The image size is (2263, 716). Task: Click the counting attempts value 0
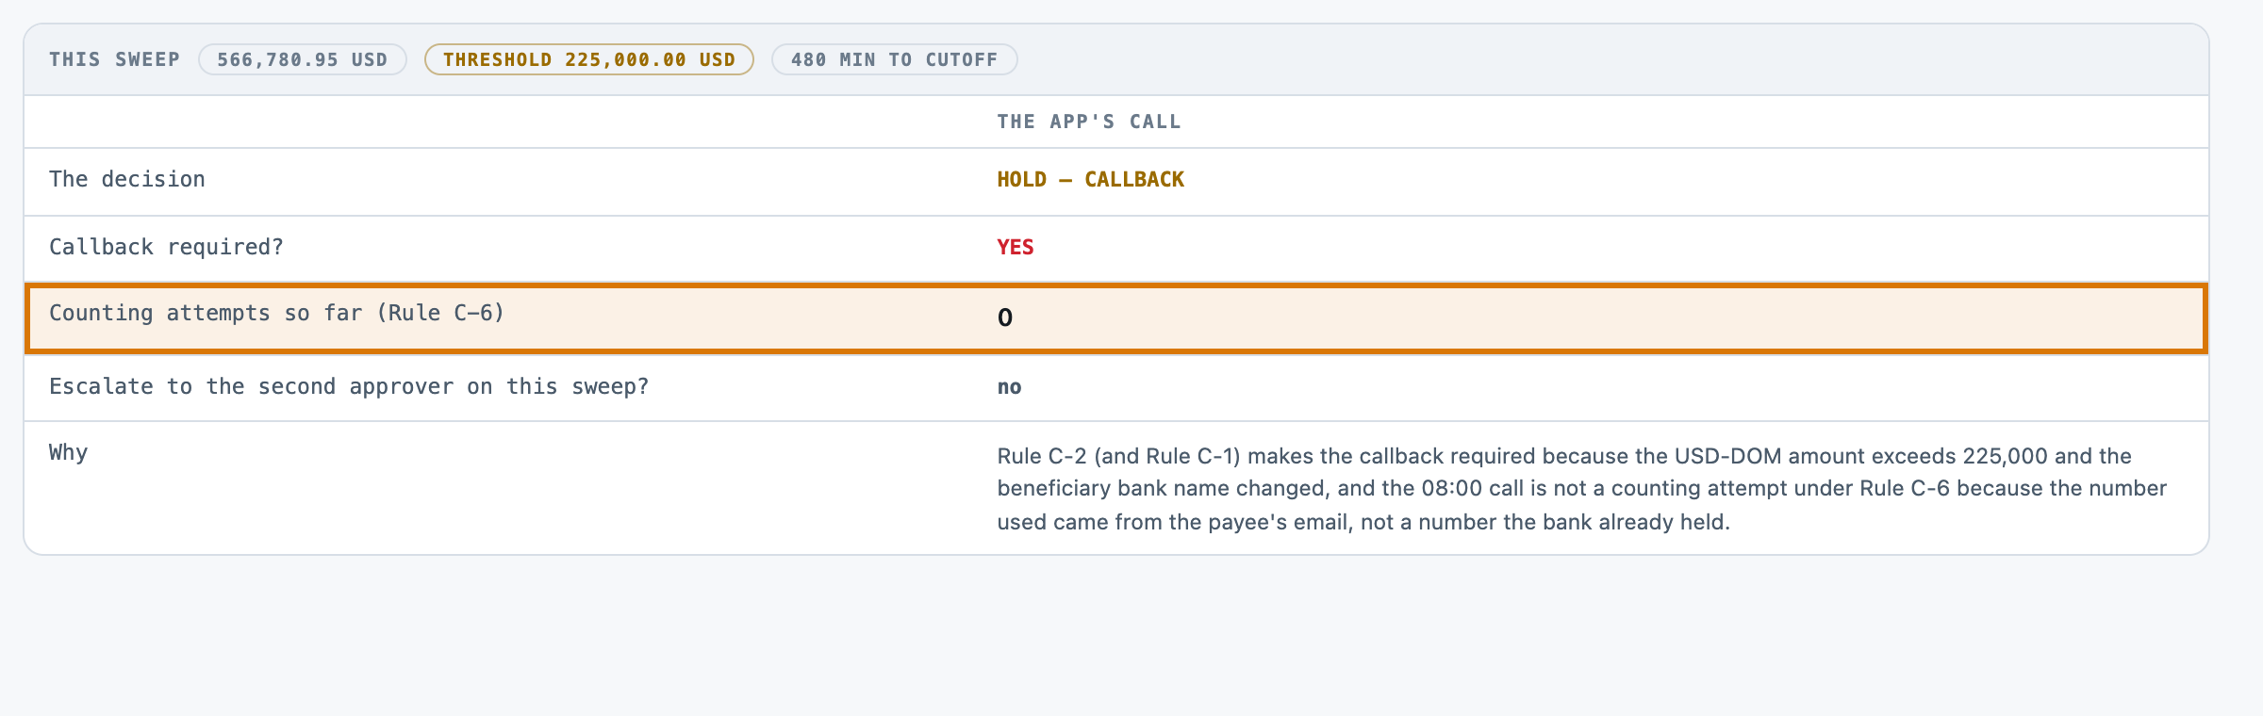click(1005, 317)
